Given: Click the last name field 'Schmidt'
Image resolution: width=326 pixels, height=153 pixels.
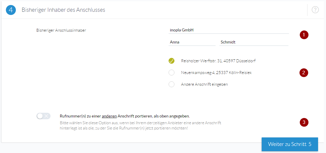Looking at the screenshot, I should [254, 42].
